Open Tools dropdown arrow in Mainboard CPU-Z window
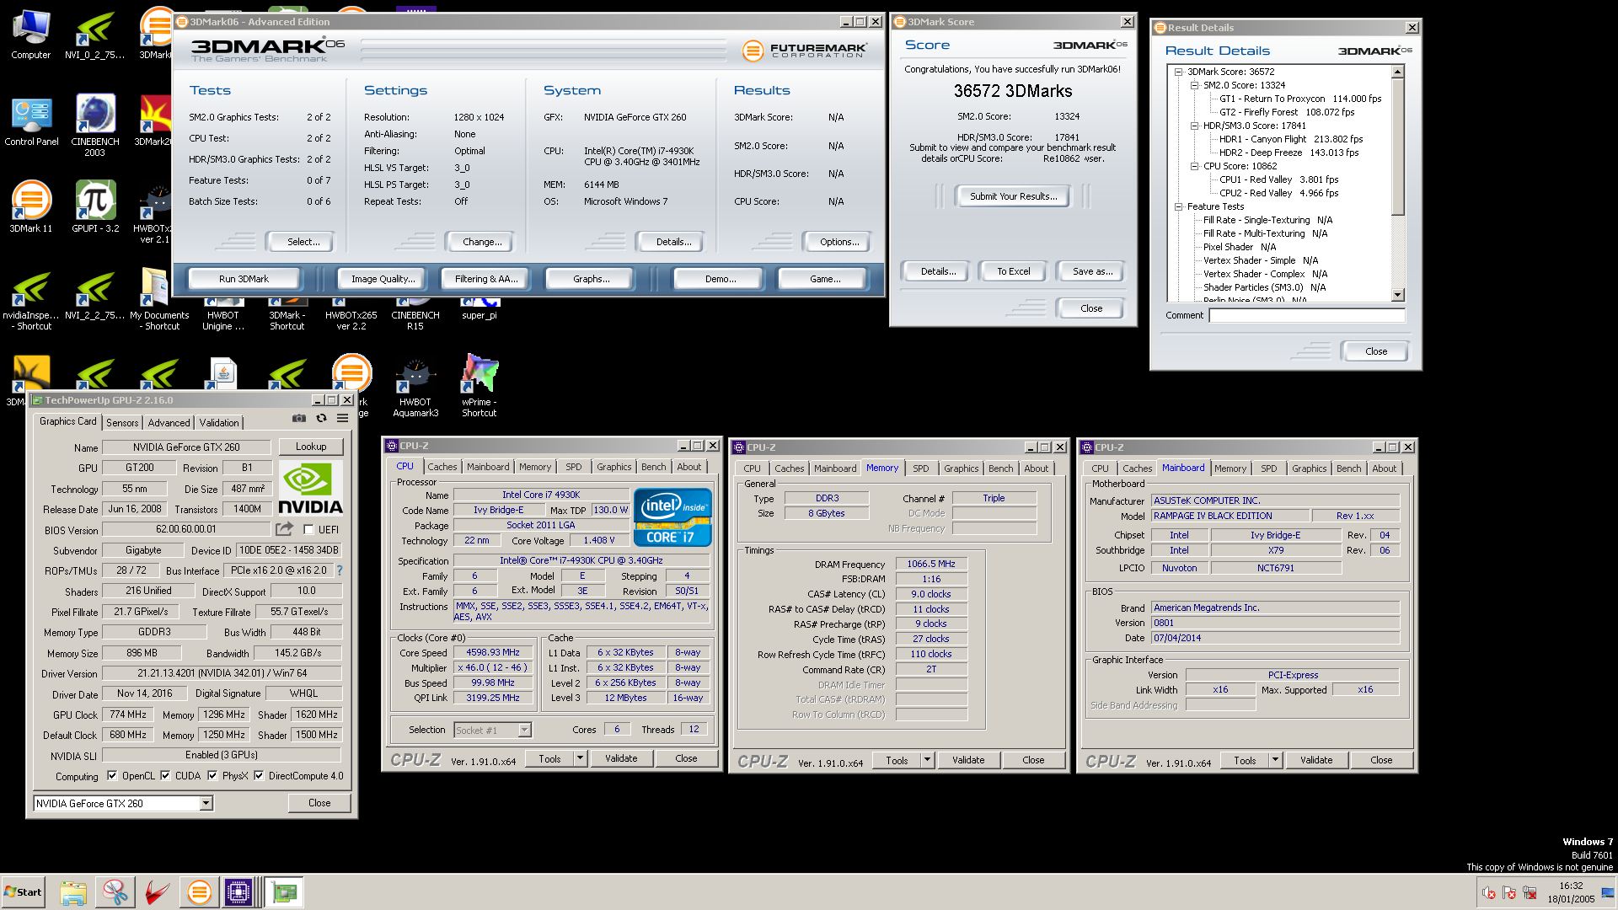 click(1275, 760)
